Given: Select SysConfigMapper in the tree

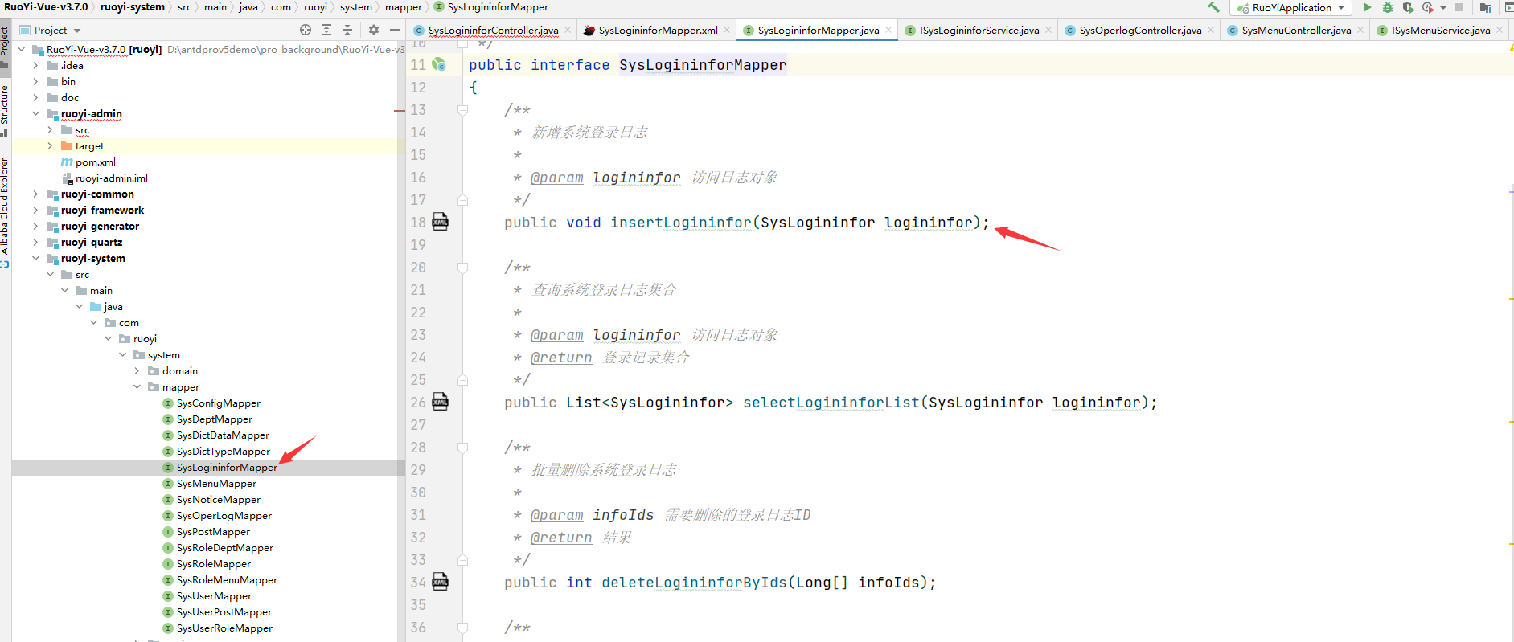Looking at the screenshot, I should coord(218,403).
